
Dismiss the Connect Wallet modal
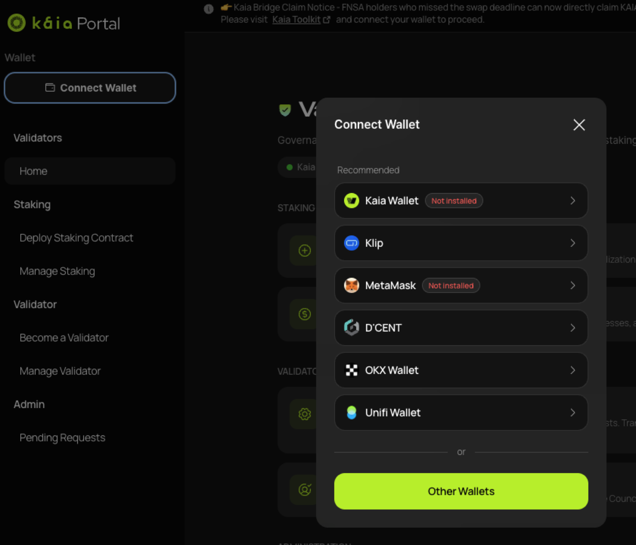click(x=579, y=125)
